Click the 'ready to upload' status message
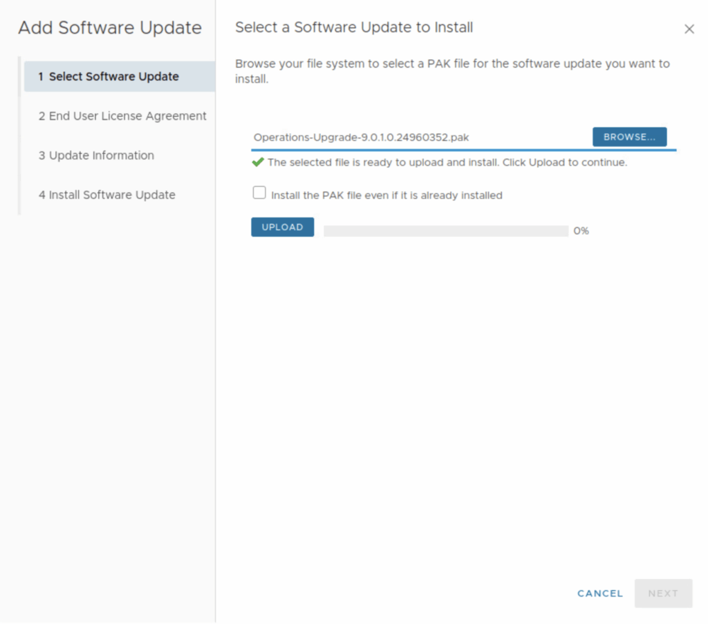This screenshot has width=708, height=624. tap(447, 163)
